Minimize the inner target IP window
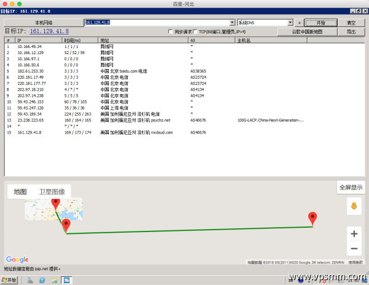Screen dimensions: 369x285 [x=353, y=11]
